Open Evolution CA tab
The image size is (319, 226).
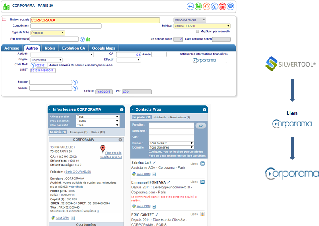point(73,48)
